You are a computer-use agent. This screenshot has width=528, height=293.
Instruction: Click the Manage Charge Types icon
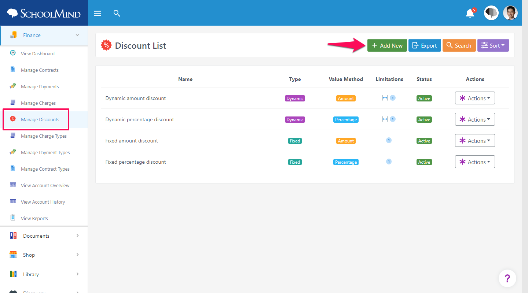tap(13, 136)
